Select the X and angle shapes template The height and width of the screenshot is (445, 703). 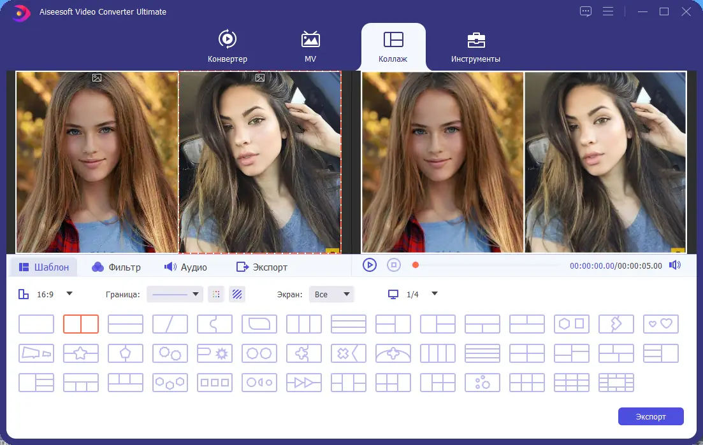point(349,353)
